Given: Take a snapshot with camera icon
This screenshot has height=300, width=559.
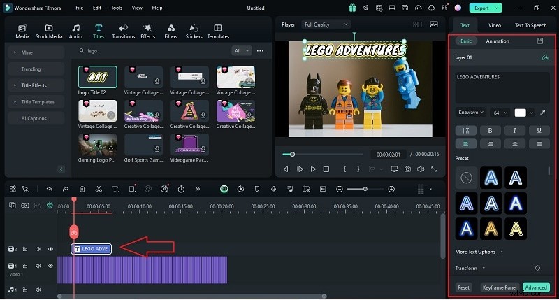Looking at the screenshot, I should (x=407, y=169).
